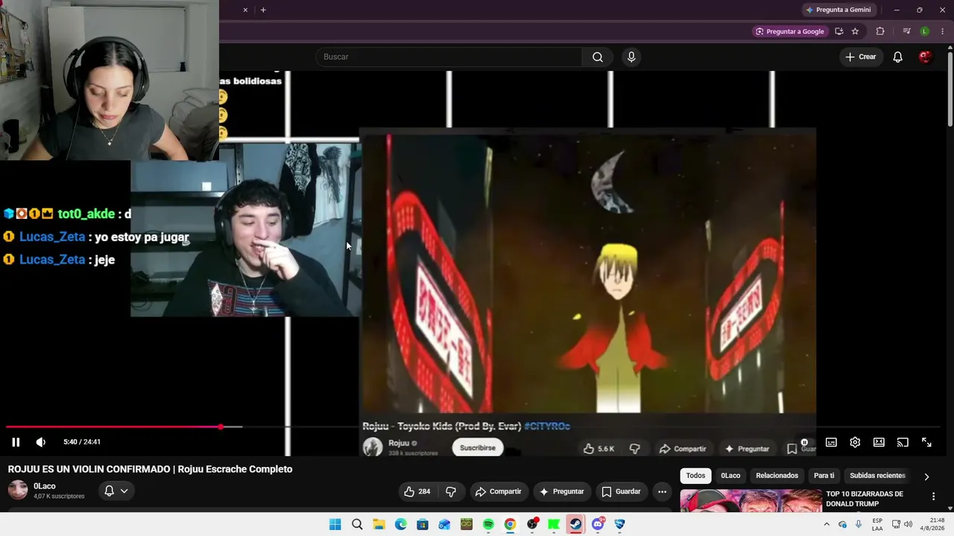This screenshot has width=954, height=536.
Task: Click the Buscar search field
Action: pyautogui.click(x=449, y=57)
